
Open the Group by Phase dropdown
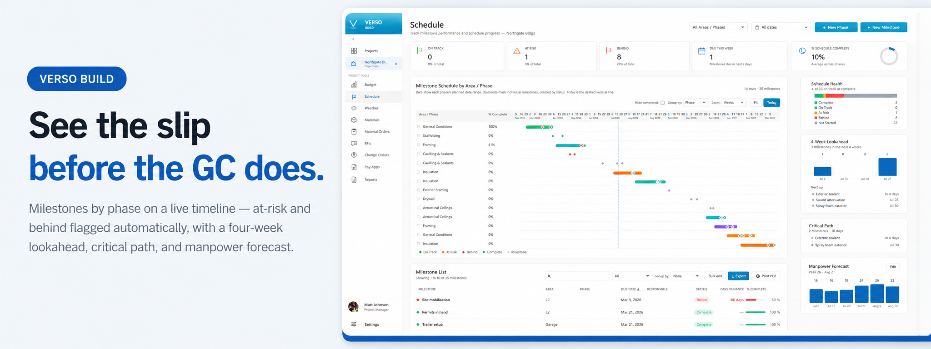pos(695,103)
